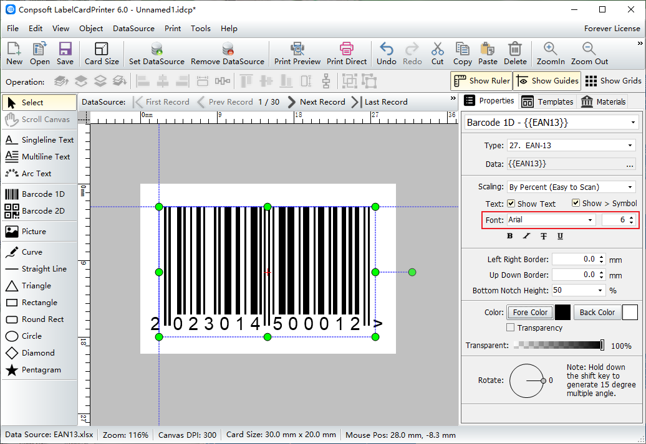Select the Multiline Text tool
Viewport: 646px width, 444px height.
[39, 157]
